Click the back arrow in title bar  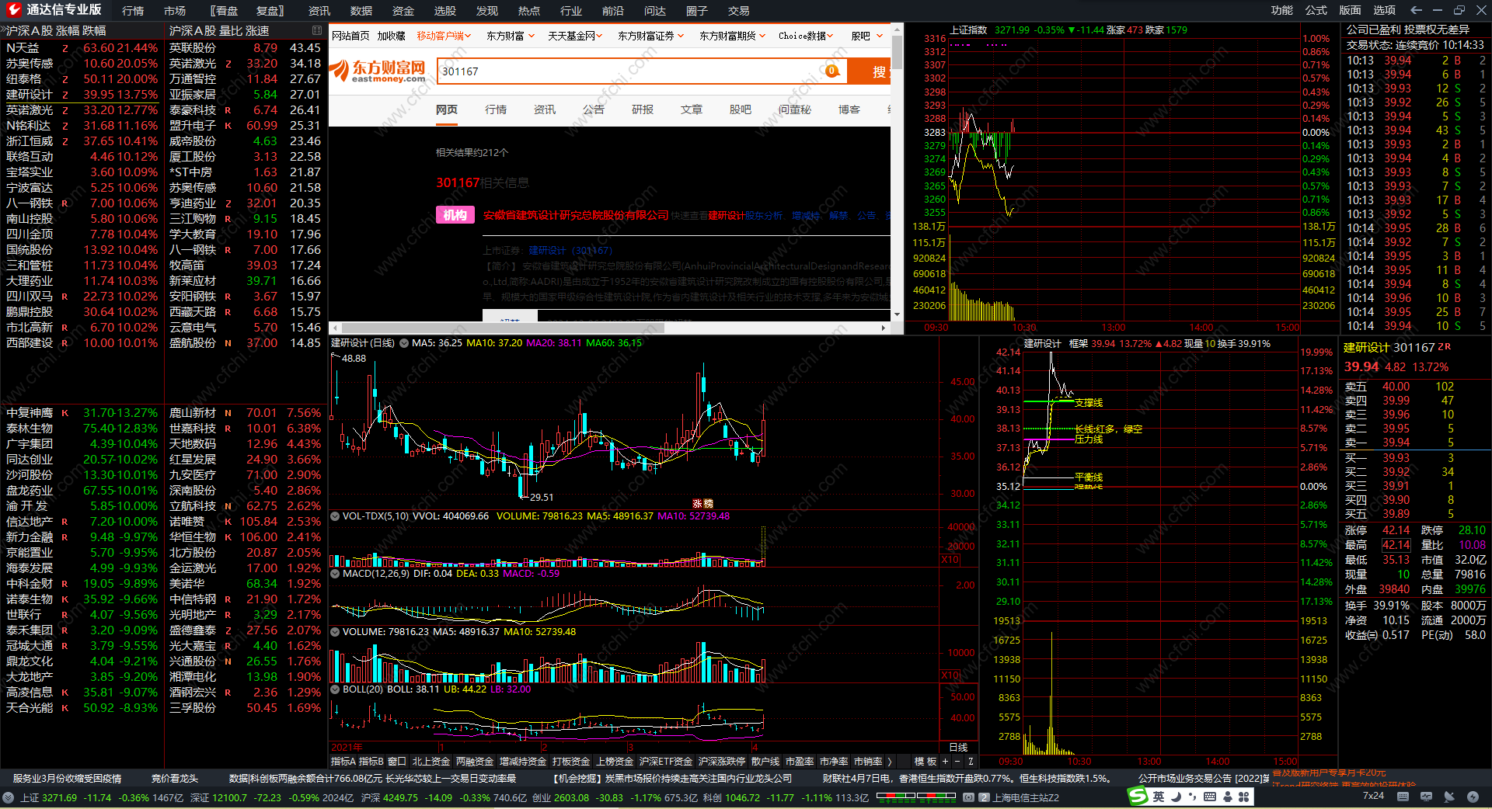[1416, 10]
